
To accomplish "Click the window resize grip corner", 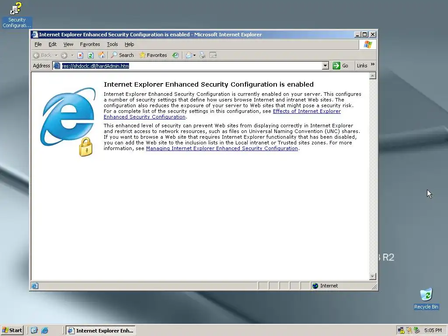I will click(374, 287).
